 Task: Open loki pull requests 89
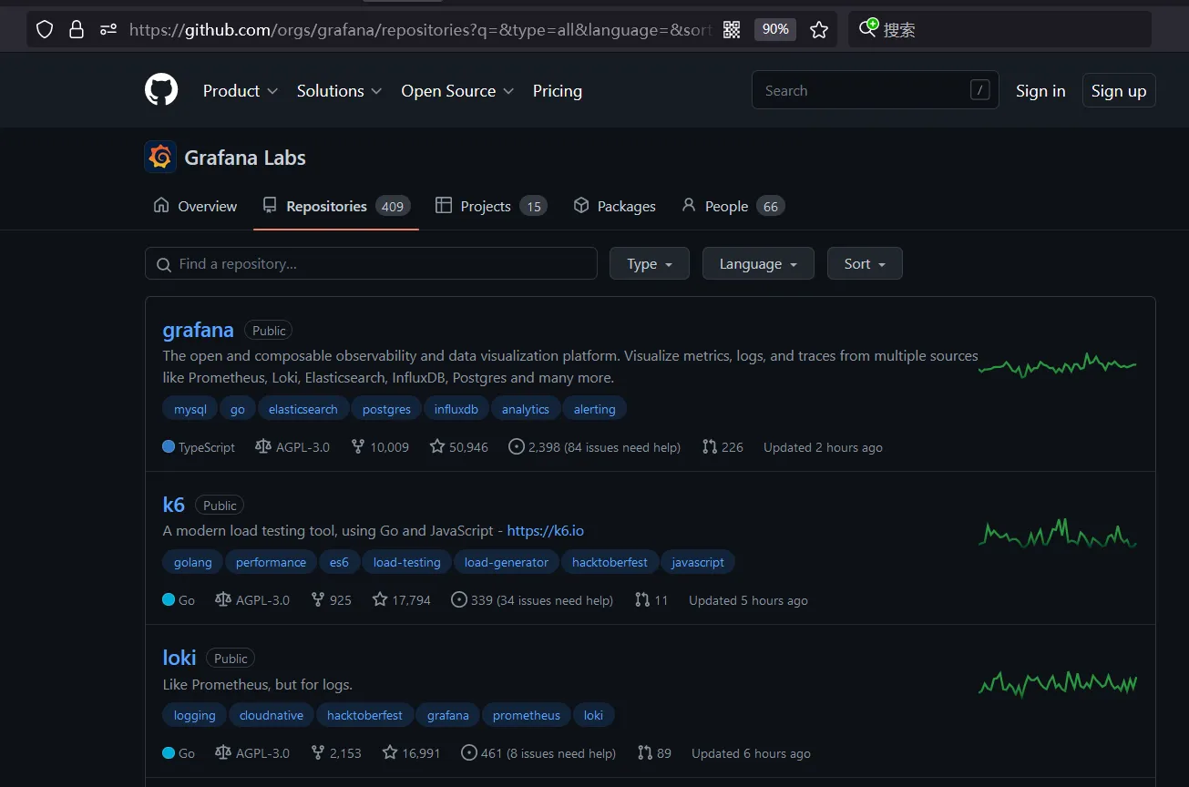[x=654, y=753]
